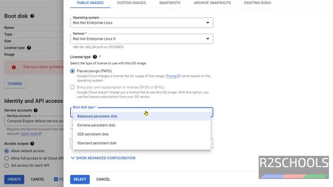
Task: Select Allow full access to all Cloud APIs
Action: (x=7, y=158)
